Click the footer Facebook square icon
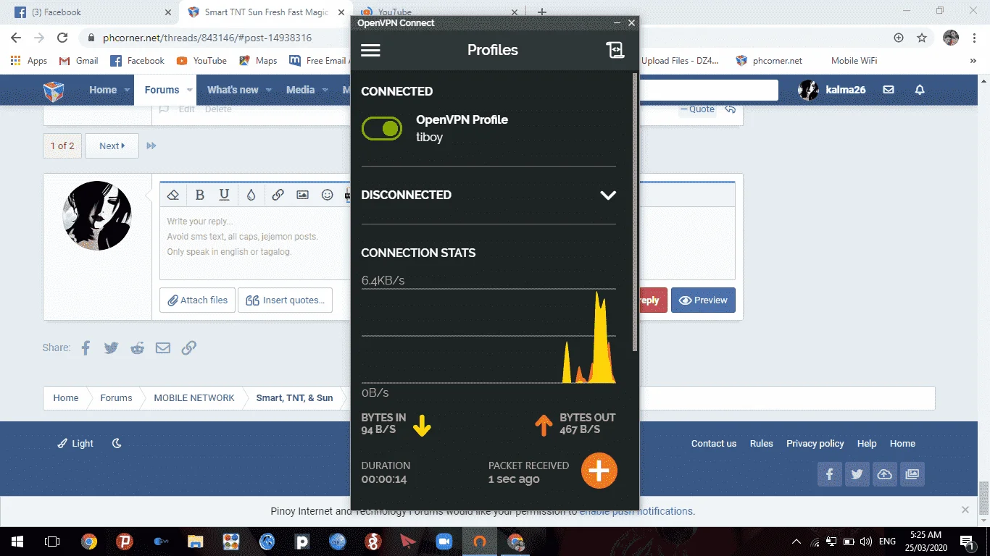The width and height of the screenshot is (990, 556). tap(829, 474)
